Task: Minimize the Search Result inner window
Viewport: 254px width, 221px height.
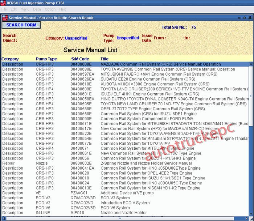Action: click(239, 18)
